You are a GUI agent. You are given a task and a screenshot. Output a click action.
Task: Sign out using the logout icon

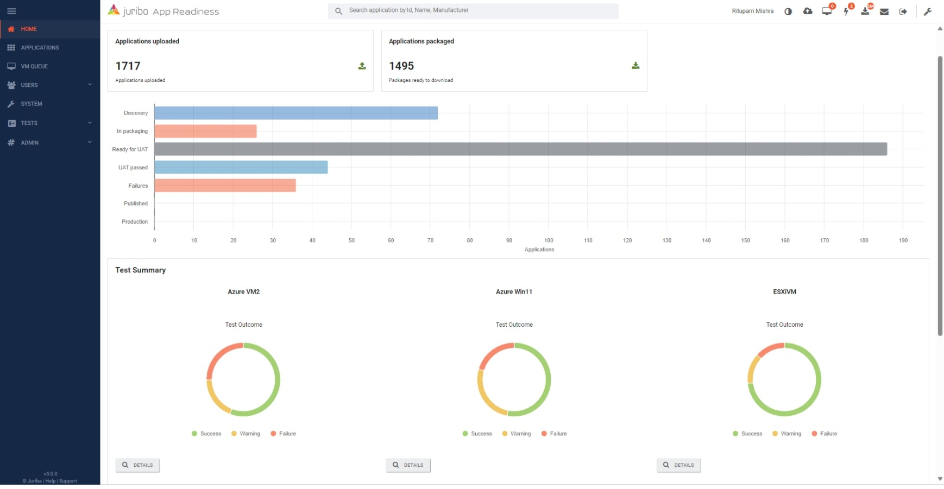point(903,11)
